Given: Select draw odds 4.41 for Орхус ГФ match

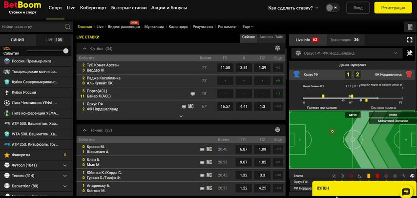Looking at the screenshot, I should click(x=244, y=106).
